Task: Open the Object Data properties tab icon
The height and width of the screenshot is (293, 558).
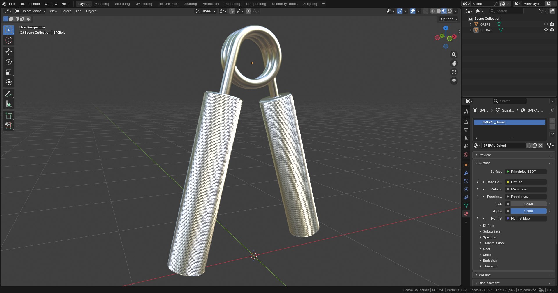Action: coord(466,206)
